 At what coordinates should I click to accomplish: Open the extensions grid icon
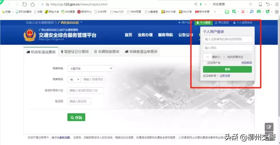tap(277, 12)
